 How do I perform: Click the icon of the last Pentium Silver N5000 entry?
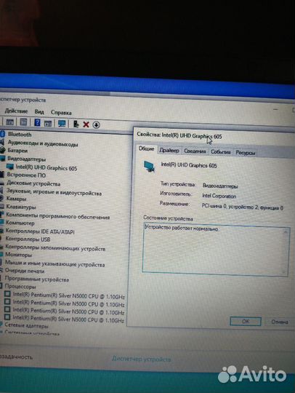pos(8,317)
